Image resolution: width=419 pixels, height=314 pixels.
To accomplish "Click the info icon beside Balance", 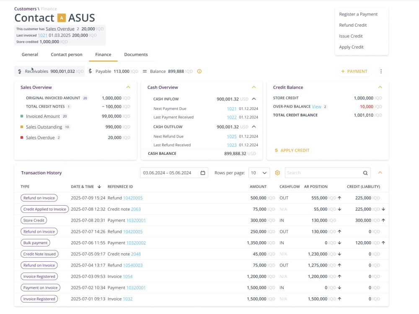I will pyautogui.click(x=199, y=71).
